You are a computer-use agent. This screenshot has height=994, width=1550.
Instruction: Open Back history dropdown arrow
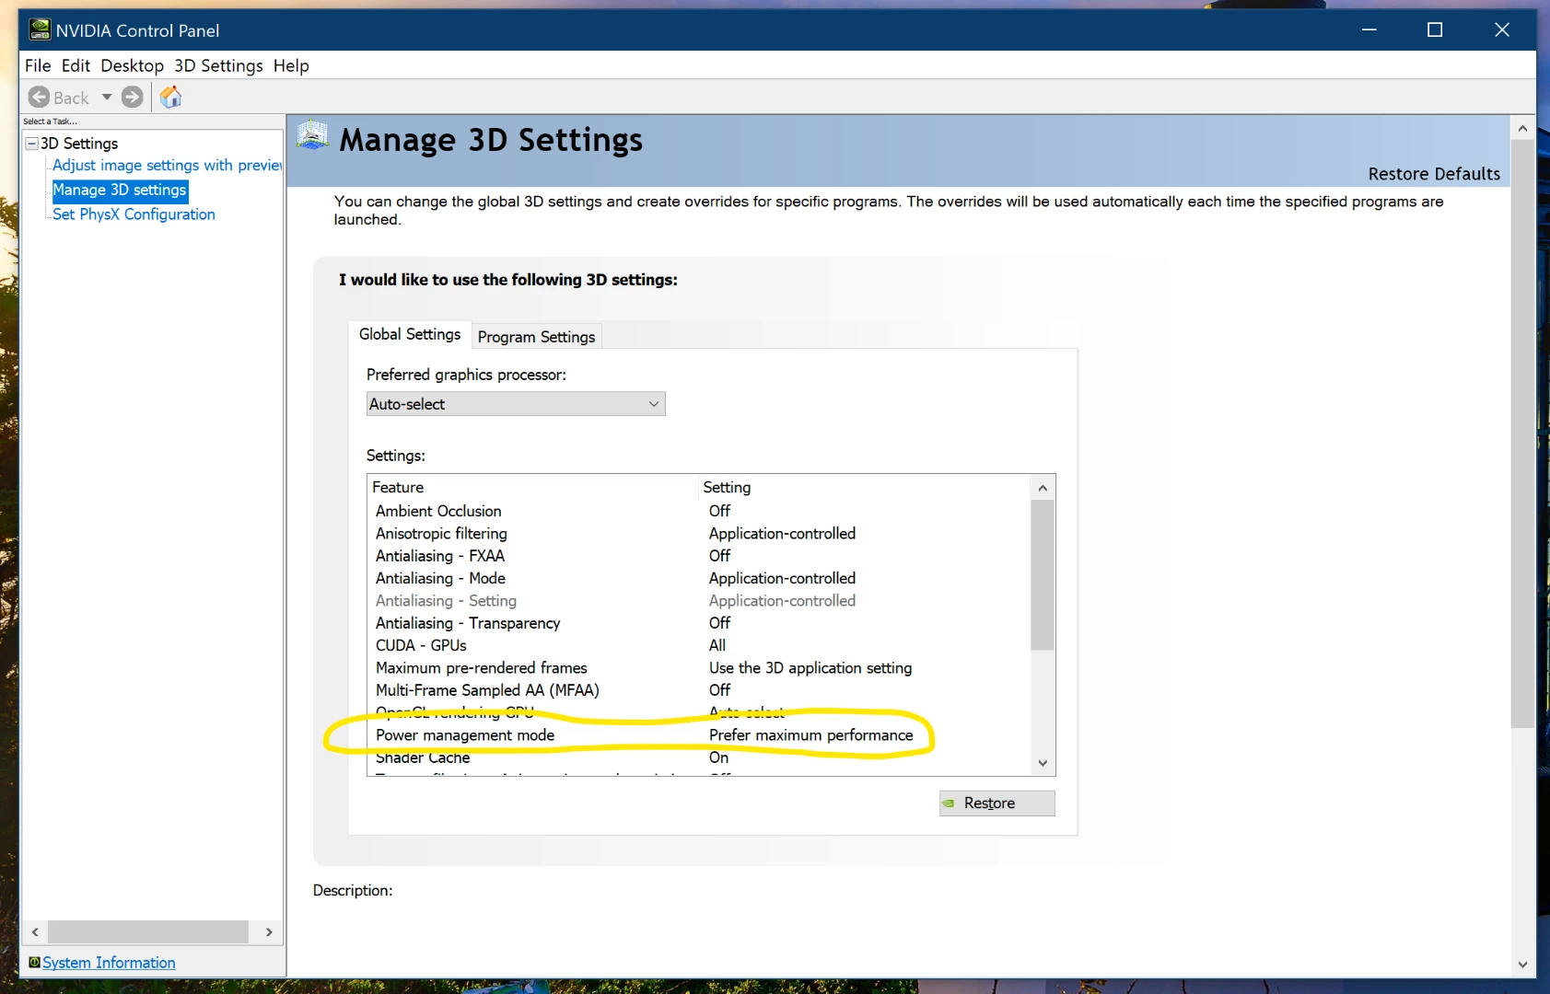tap(107, 97)
